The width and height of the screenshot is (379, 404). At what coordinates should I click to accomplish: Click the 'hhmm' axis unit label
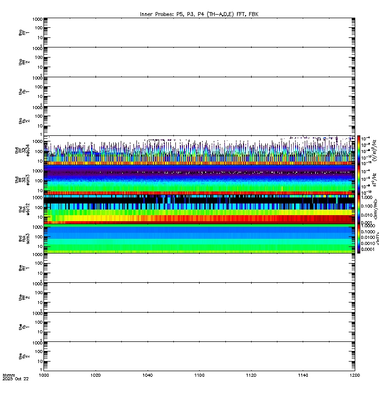click(9, 375)
